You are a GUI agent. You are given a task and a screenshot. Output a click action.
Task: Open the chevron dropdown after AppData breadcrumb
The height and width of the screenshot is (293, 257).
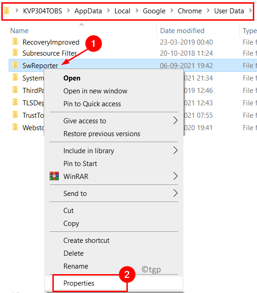click(x=109, y=11)
